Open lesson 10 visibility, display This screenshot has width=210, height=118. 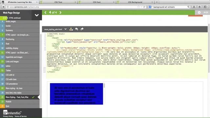[20, 48]
